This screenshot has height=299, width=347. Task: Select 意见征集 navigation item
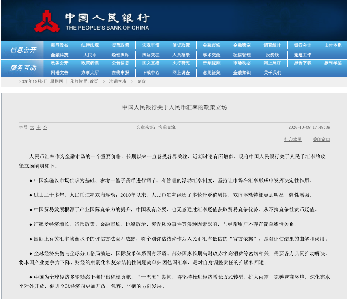click(x=212, y=73)
